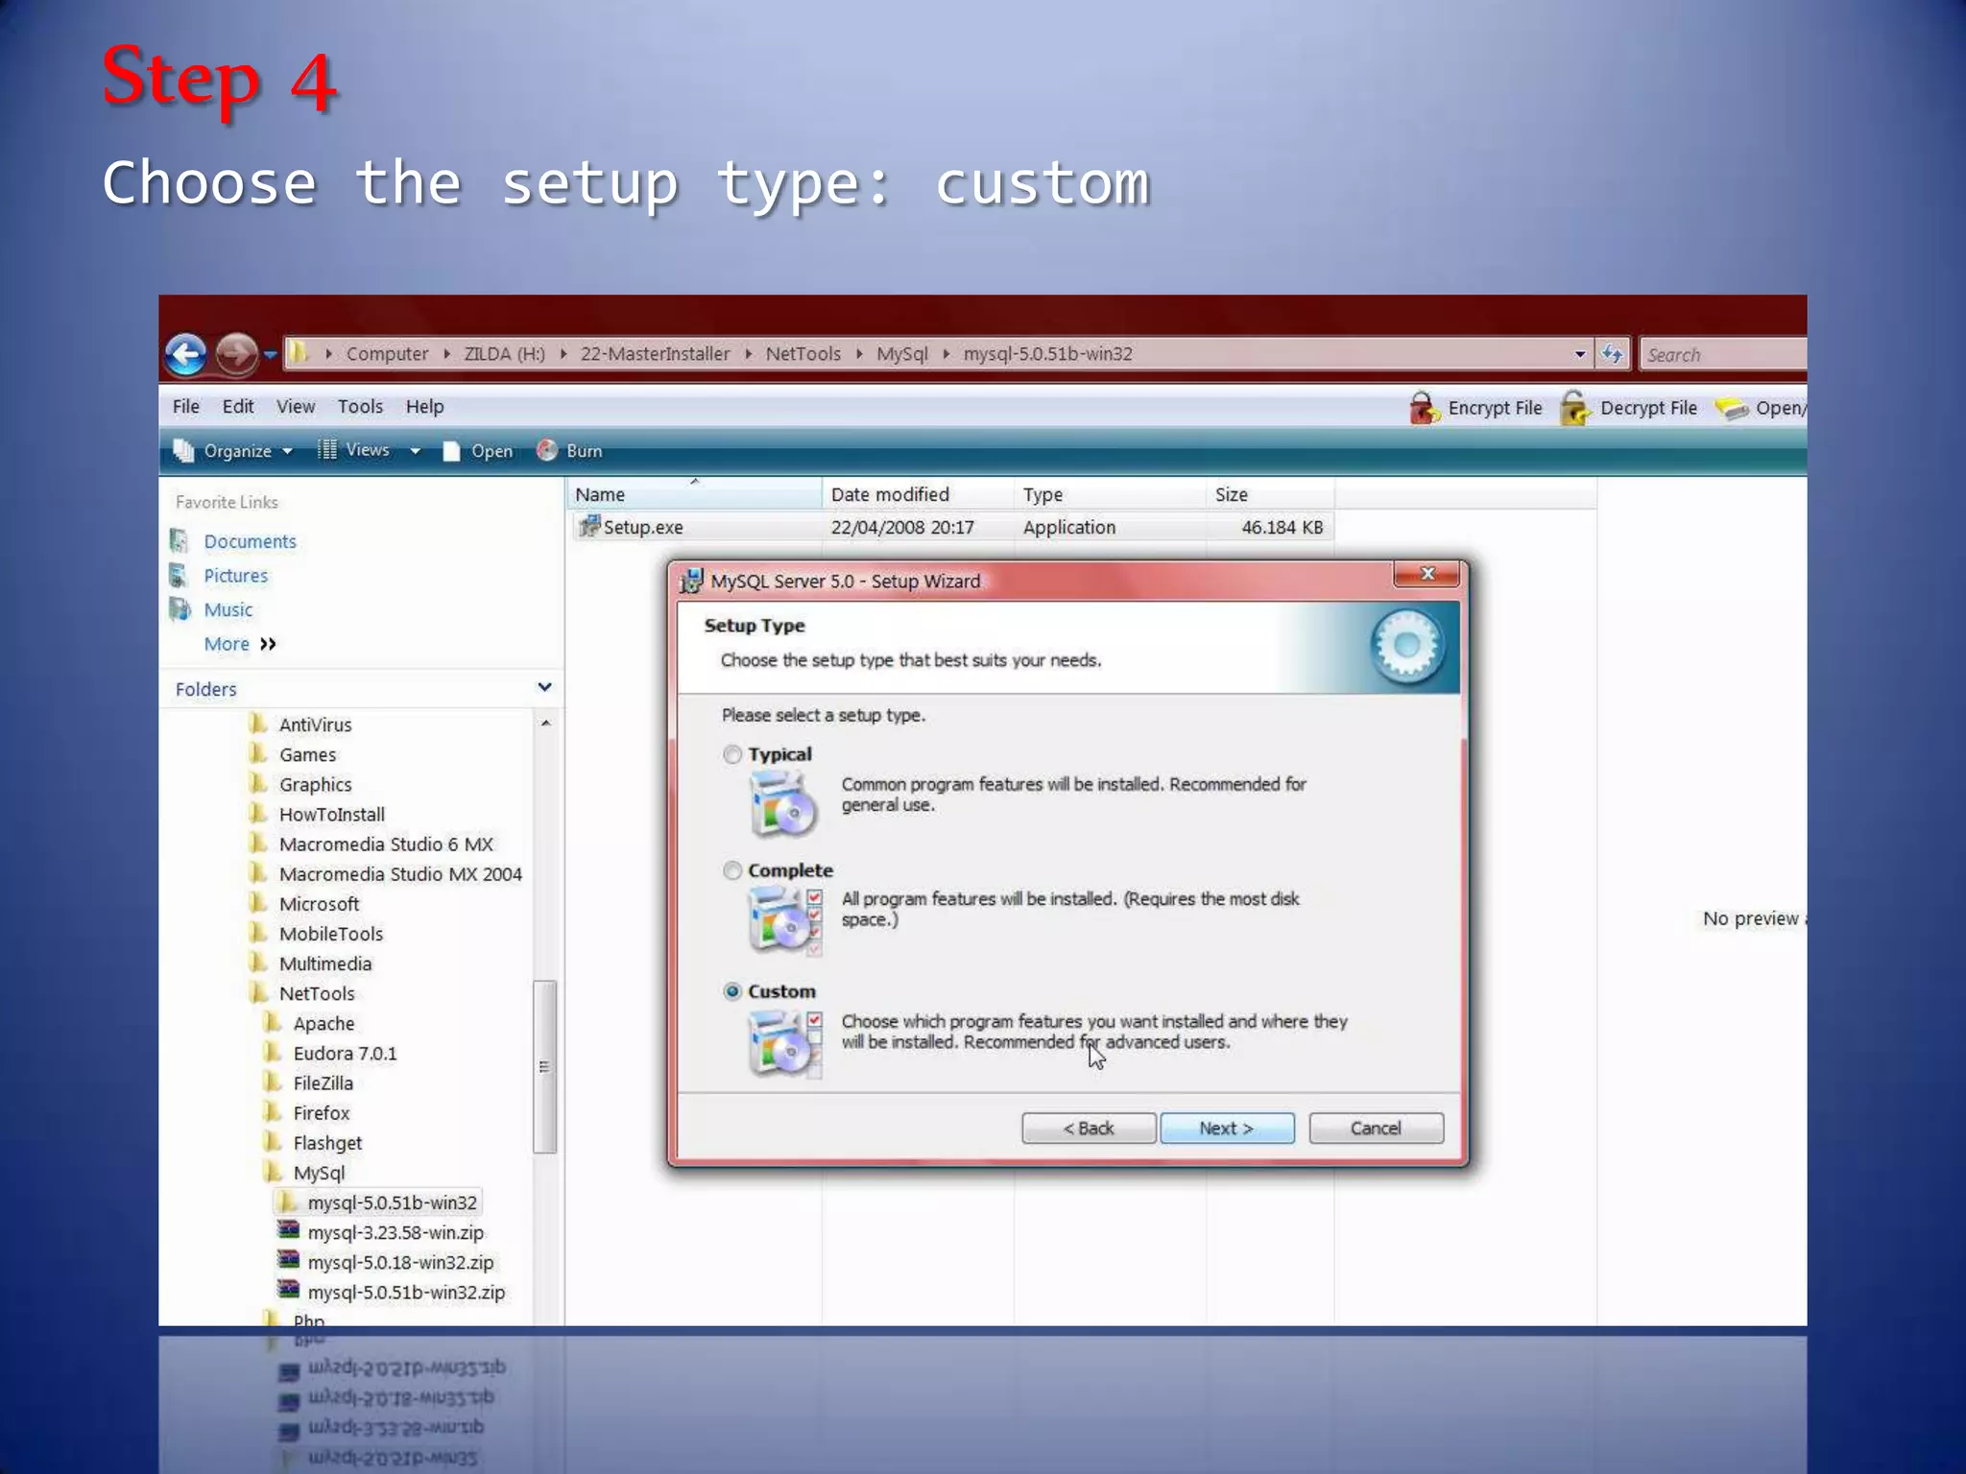Viewport: 1966px width, 1474px height.
Task: Select mysql-5.0.51b-win32 folder in tree
Action: (x=392, y=1202)
